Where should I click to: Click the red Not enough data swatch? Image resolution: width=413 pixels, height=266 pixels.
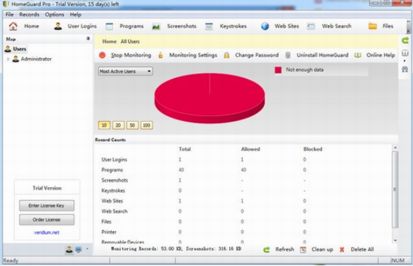point(278,69)
